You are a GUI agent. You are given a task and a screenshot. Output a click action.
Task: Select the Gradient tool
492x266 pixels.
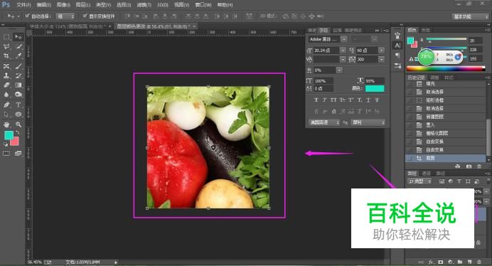(x=18, y=85)
